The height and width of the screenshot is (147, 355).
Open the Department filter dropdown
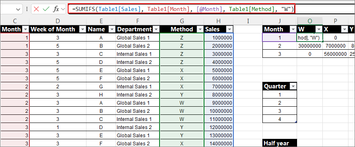(156, 29)
